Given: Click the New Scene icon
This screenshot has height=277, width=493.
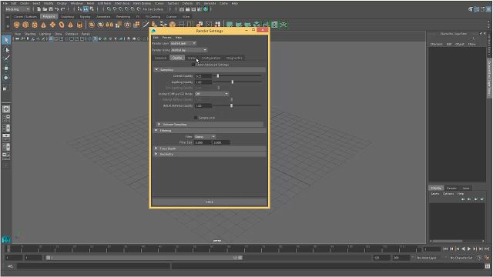Looking at the screenshot, I should [39, 9].
